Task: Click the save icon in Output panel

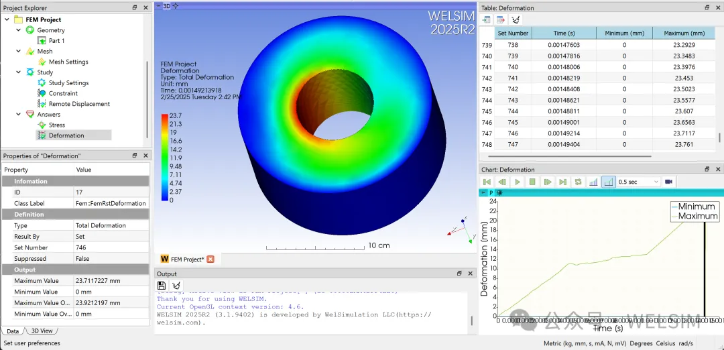Action: click(x=162, y=286)
